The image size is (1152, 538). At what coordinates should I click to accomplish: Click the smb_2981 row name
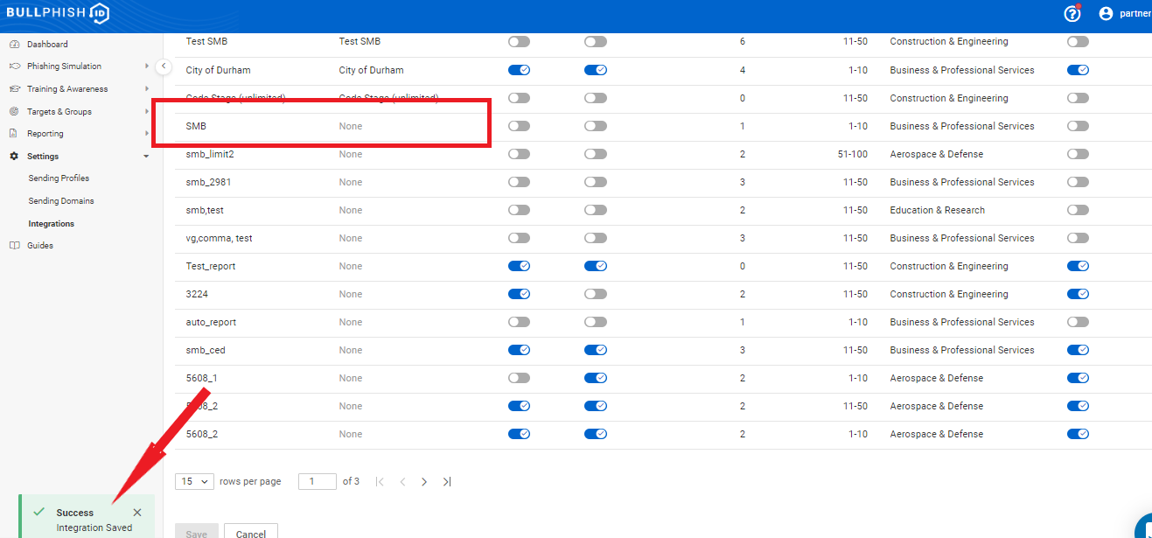coord(208,182)
